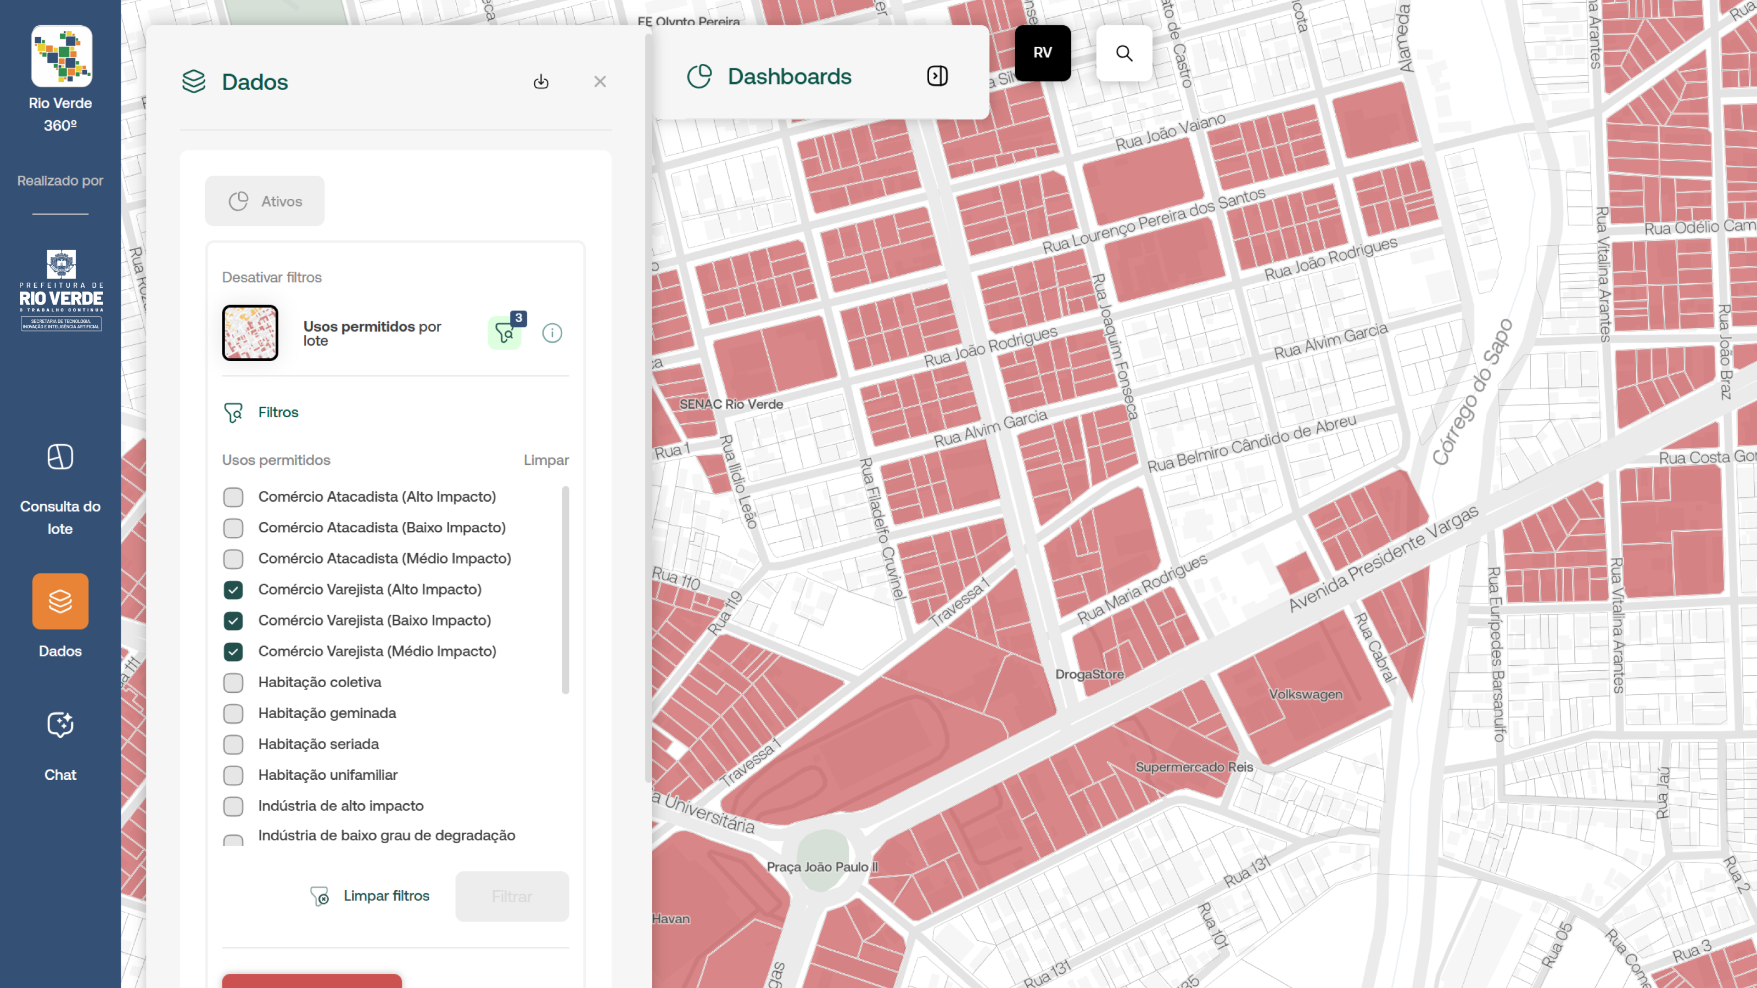Viewport: 1757px width, 988px height.
Task: Click the Rua Lourenço Pereira dos Santos label
Action: coord(1154,221)
